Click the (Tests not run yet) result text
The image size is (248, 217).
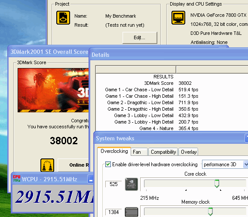coord(125,25)
